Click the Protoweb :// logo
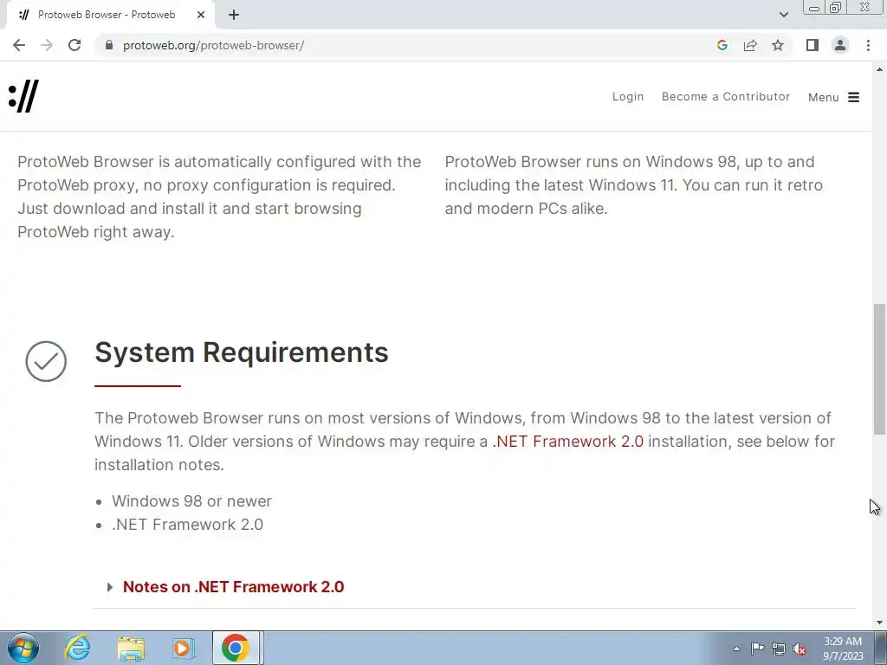Viewport: 887px width, 665px height. pyautogui.click(x=23, y=96)
